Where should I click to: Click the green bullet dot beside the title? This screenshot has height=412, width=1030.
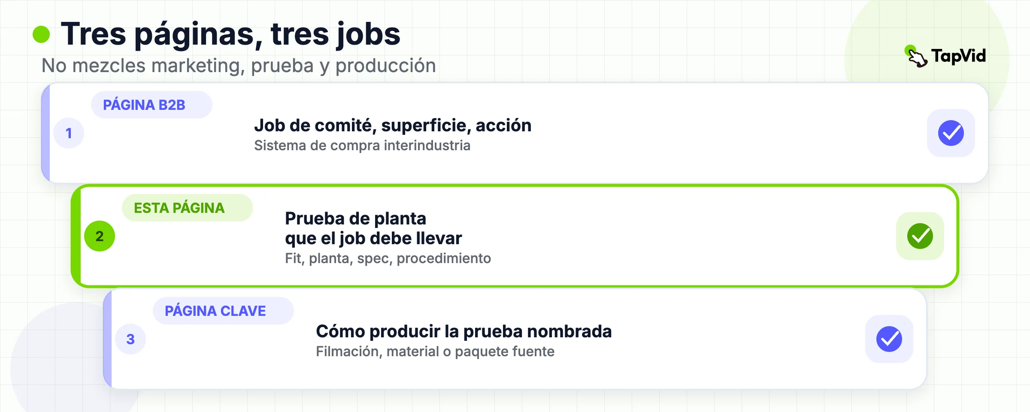(x=41, y=34)
